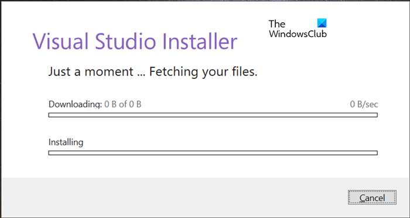The image size is (410, 218).
Task: Click the 'Just a moment' text
Action: coord(91,72)
